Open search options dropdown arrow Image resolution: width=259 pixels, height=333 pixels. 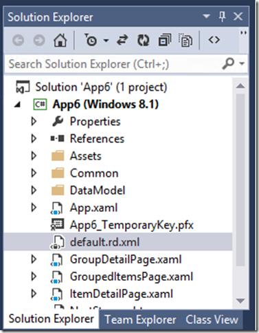click(242, 63)
